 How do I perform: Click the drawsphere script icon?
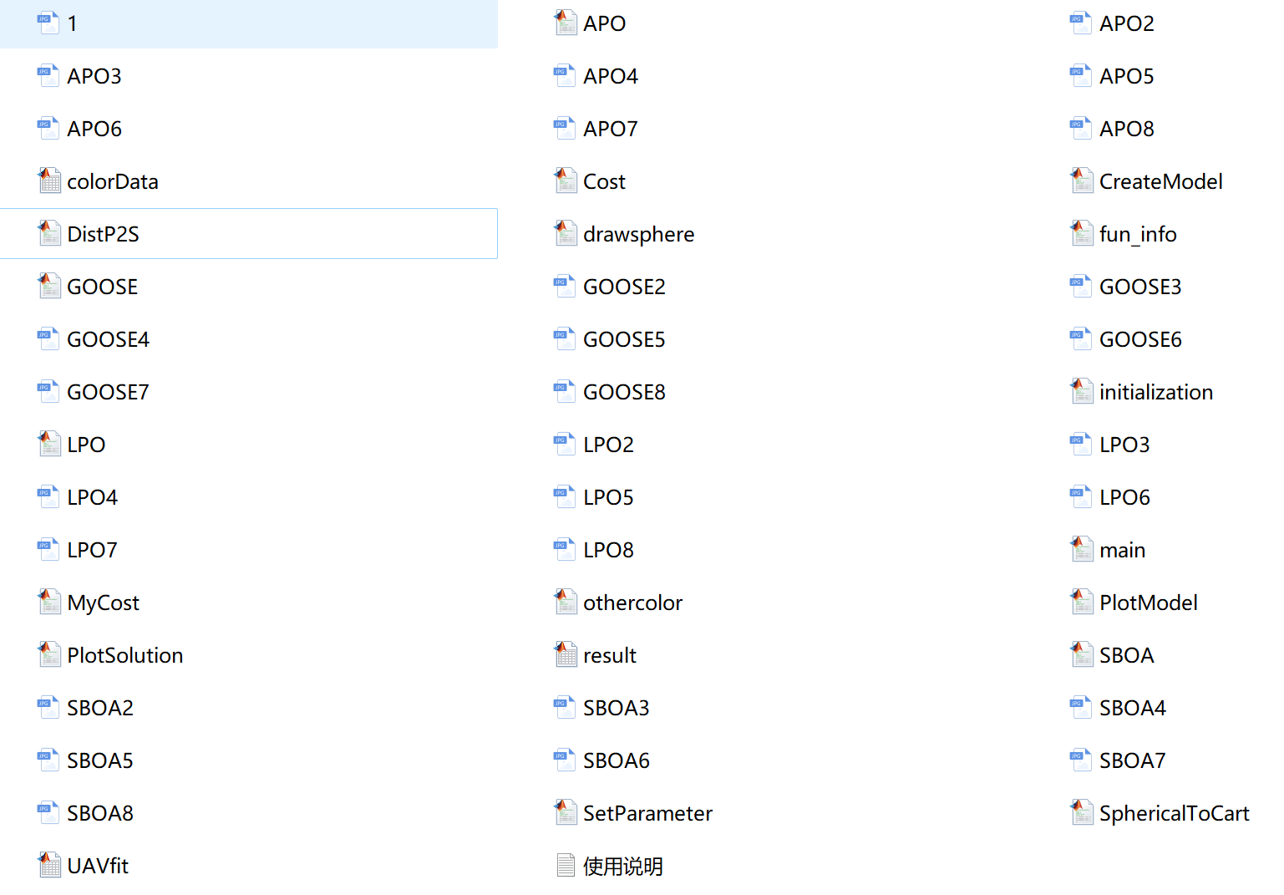[x=566, y=234]
